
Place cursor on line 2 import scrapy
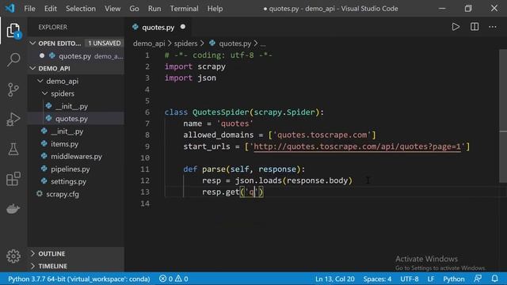195,66
